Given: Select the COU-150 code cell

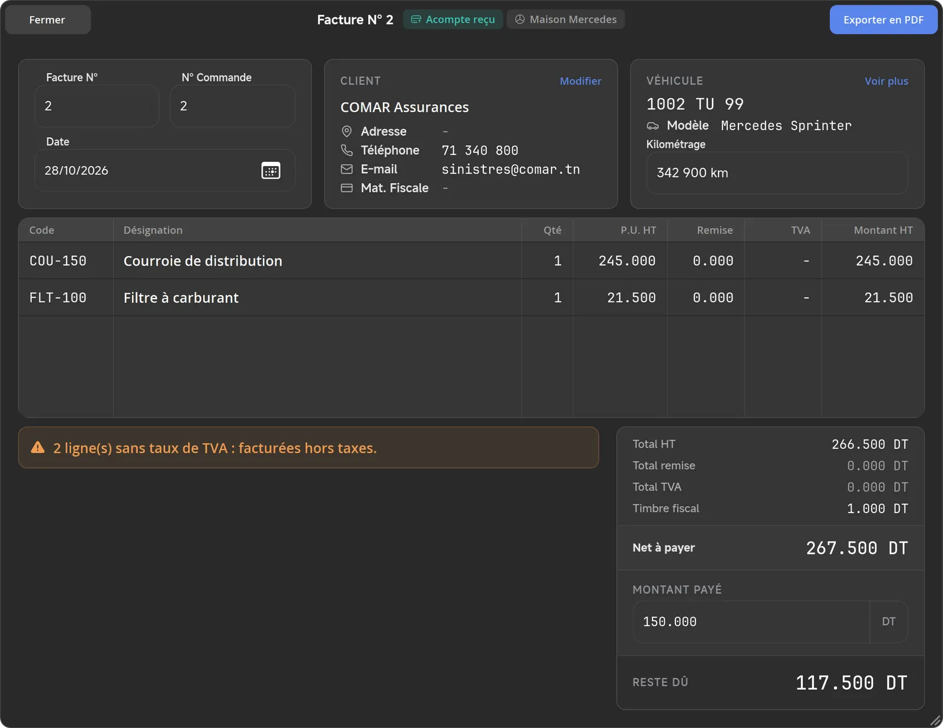Looking at the screenshot, I should coord(66,261).
